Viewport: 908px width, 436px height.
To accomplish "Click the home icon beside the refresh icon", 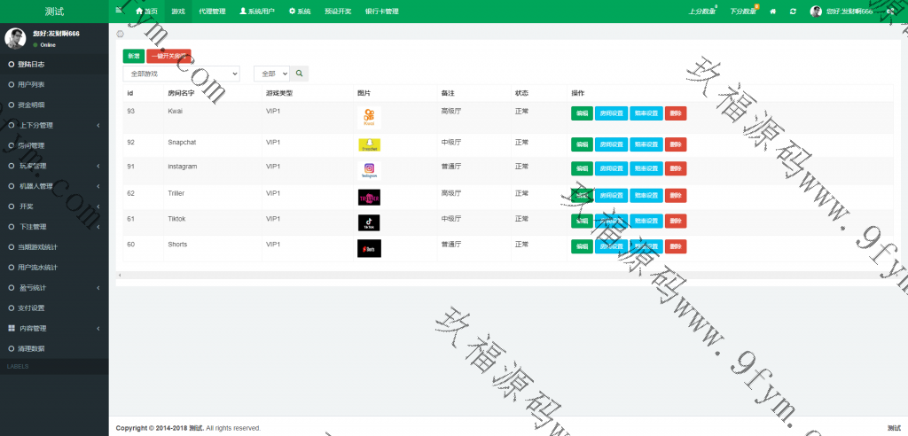I will 772,12.
